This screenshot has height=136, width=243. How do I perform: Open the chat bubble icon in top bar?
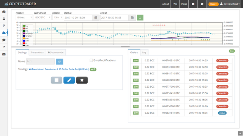202,4
